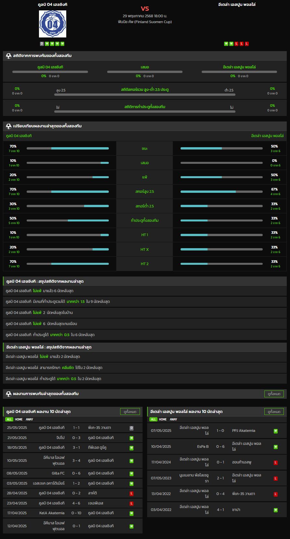Select AWAY tab in the right team's results panel

tap(174, 419)
